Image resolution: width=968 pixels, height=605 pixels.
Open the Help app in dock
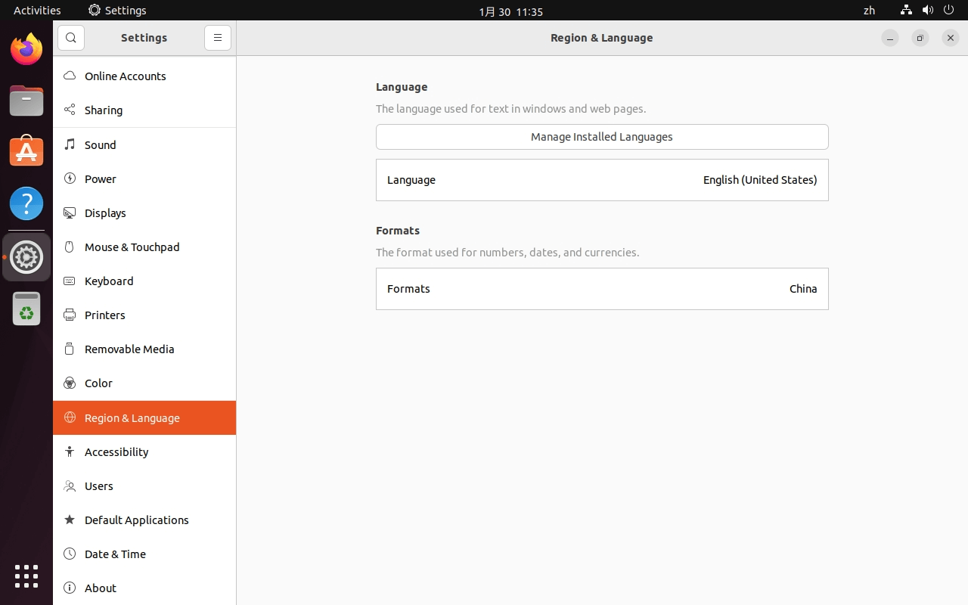pyautogui.click(x=26, y=203)
